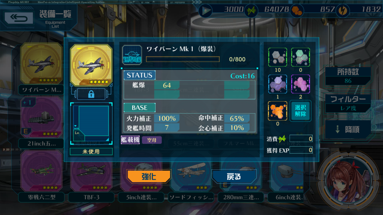383x215 pixels.
Task: Click the 爆撃機 bomber type icon
Action: click(x=132, y=55)
